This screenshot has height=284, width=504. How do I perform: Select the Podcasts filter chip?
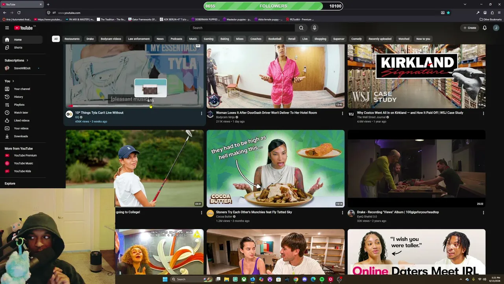176,39
